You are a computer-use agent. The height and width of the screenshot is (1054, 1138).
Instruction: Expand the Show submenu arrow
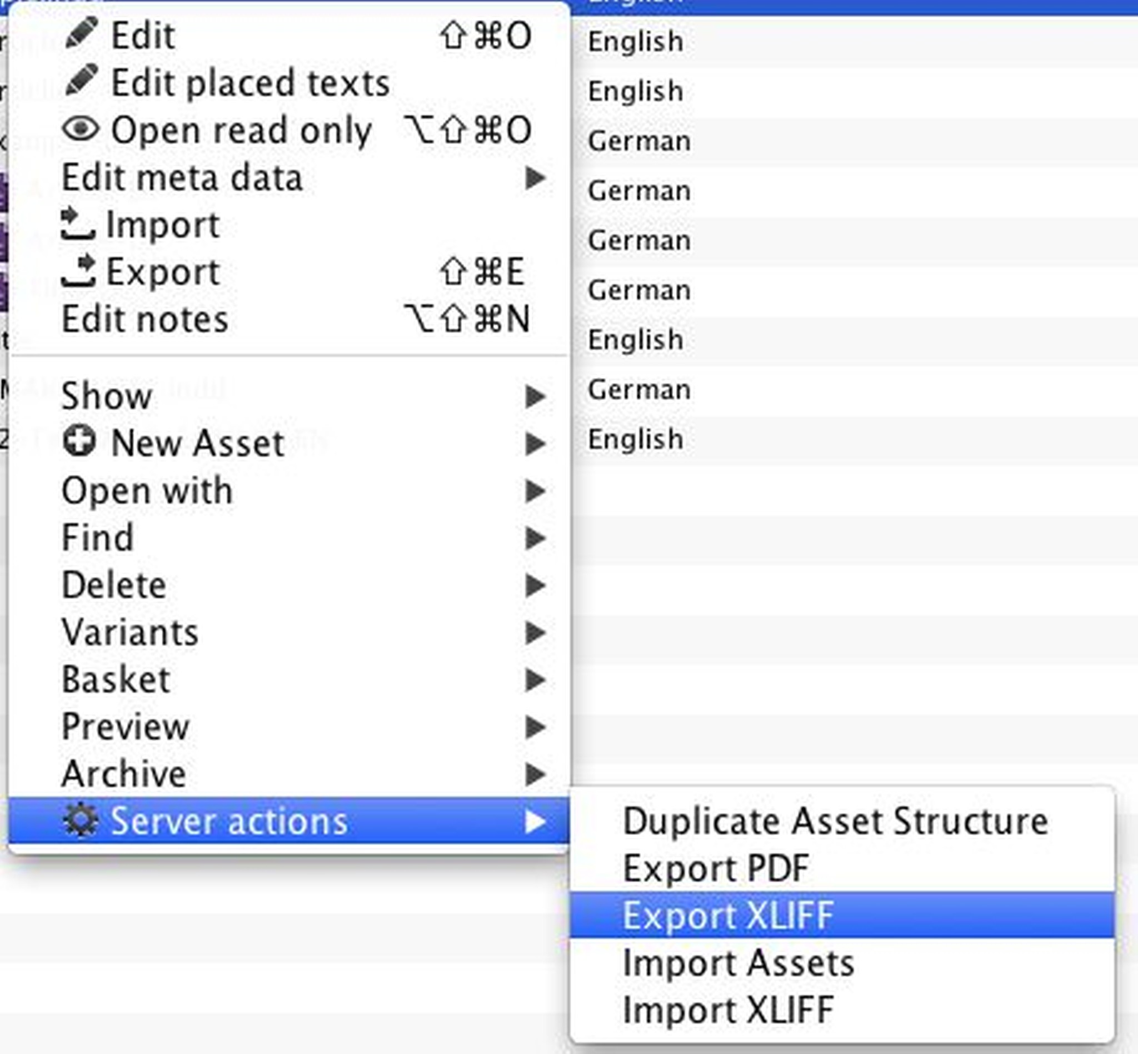(535, 396)
